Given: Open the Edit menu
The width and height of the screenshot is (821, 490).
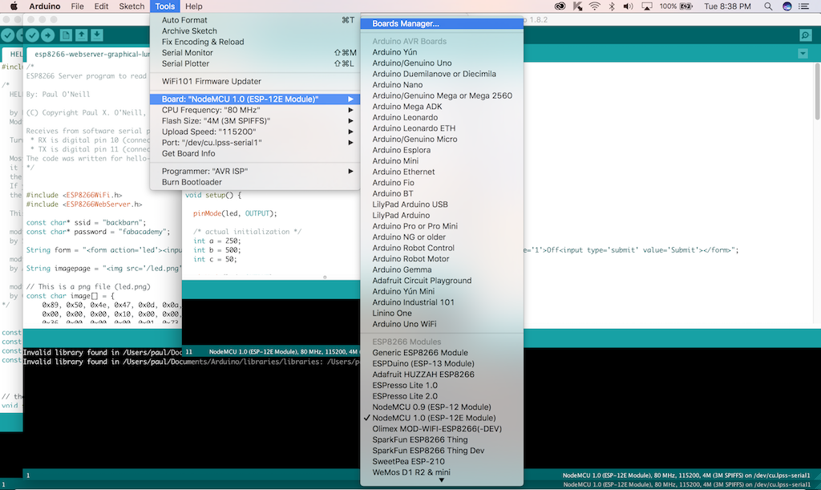Looking at the screenshot, I should pyautogui.click(x=101, y=6).
